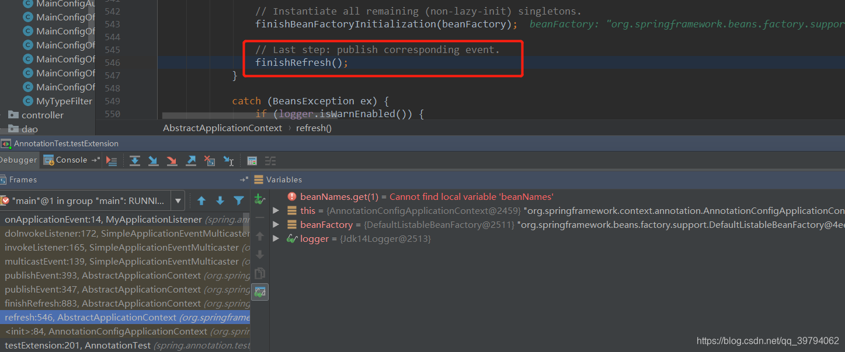Viewport: 845px width, 352px height.
Task: Click the Duplicate Watch icon
Action: (x=260, y=273)
